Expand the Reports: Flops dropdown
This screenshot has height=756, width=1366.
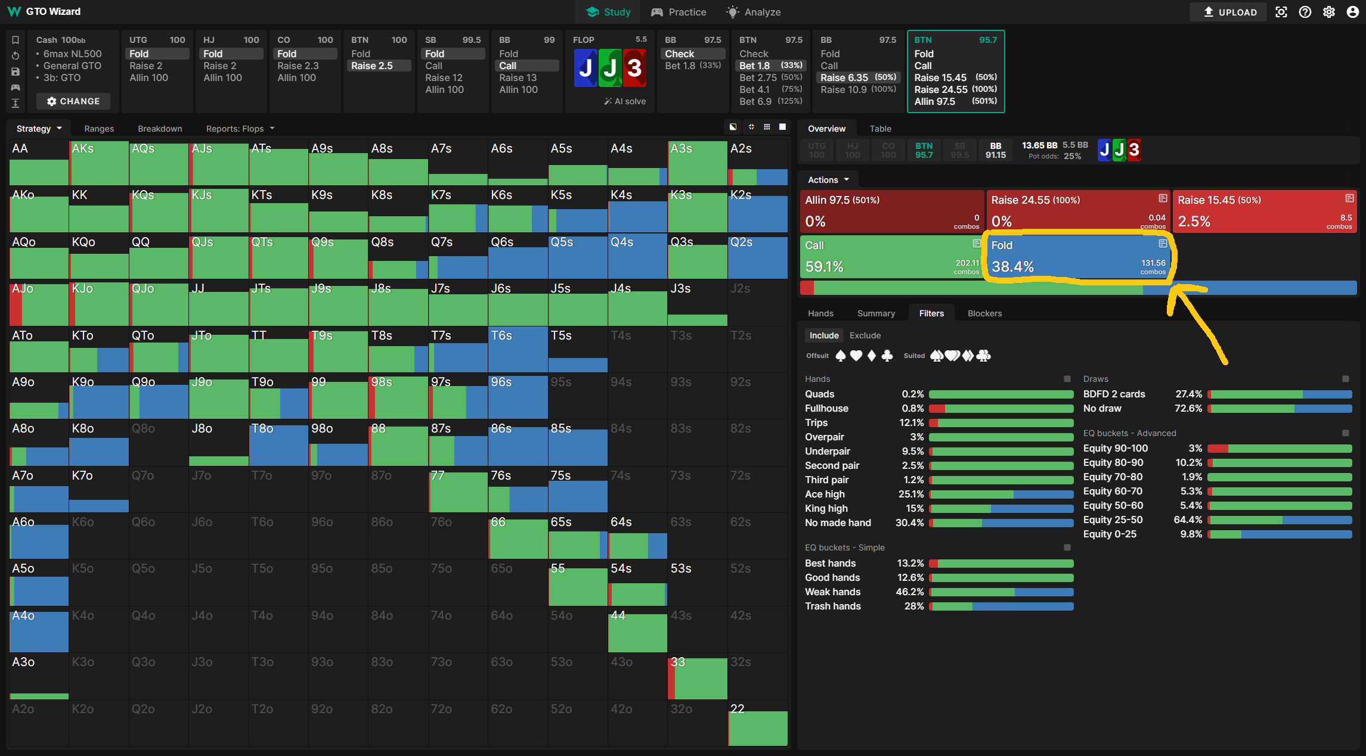tap(240, 129)
